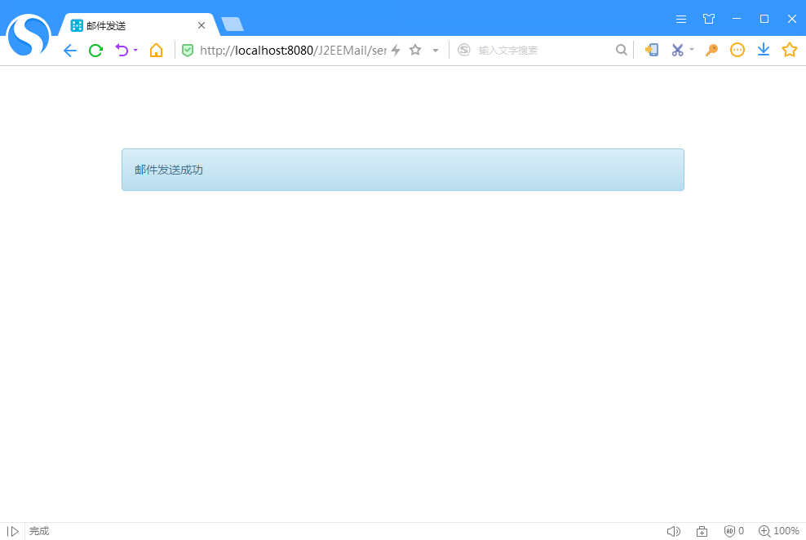
Task: Toggle page mute with speaker icon
Action: coord(673,531)
